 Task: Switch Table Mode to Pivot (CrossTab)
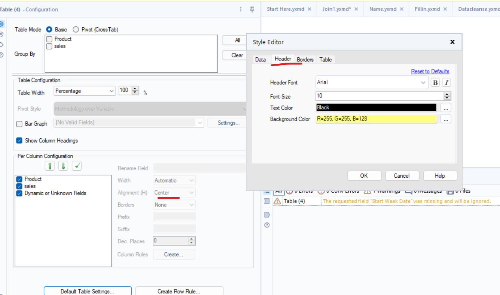(x=76, y=29)
